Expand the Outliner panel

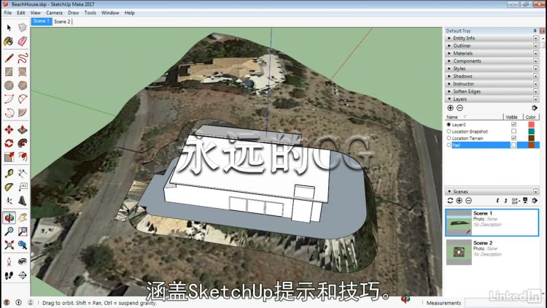(x=492, y=46)
